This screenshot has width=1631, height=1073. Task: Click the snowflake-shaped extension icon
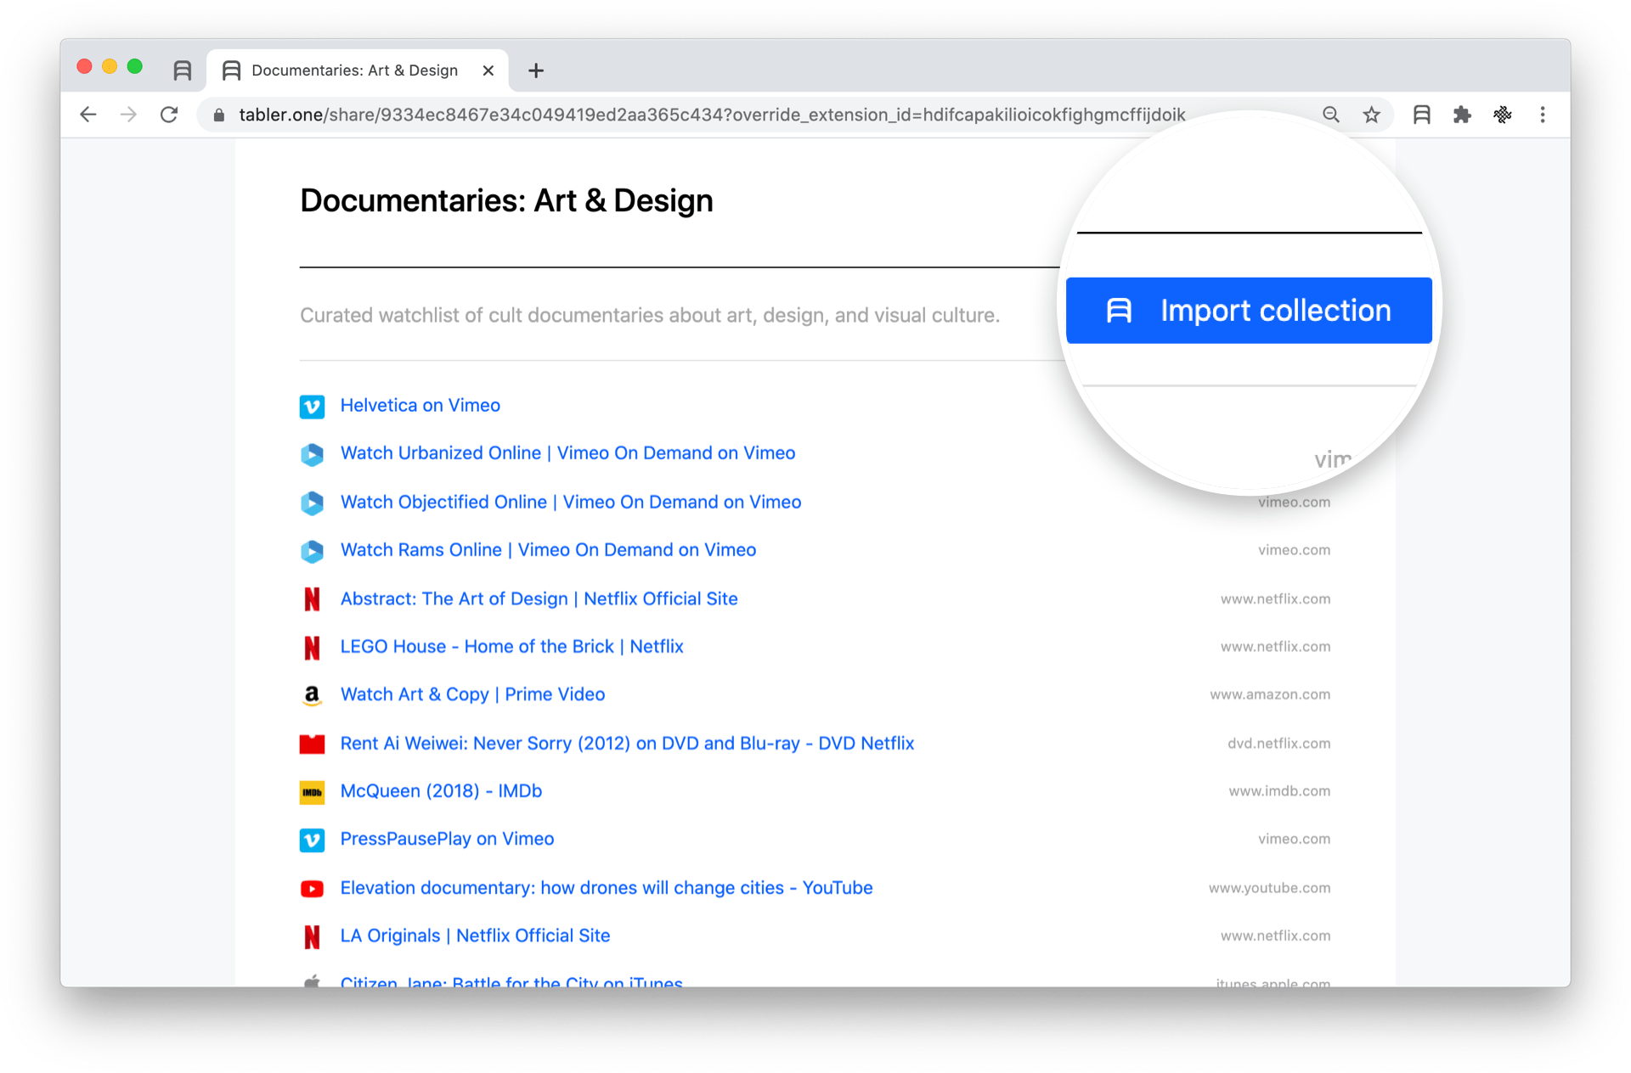[1502, 115]
